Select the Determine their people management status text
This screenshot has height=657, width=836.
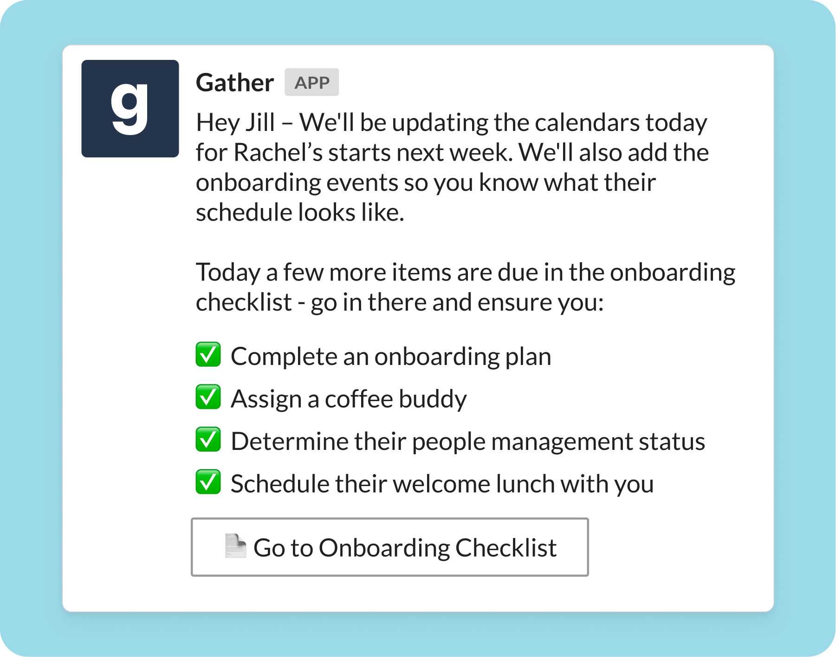tap(468, 441)
